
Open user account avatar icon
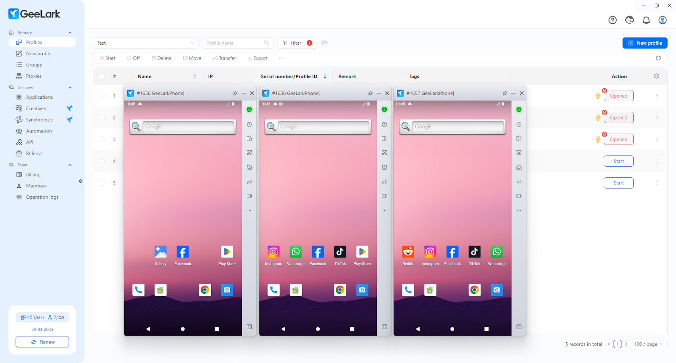point(662,20)
